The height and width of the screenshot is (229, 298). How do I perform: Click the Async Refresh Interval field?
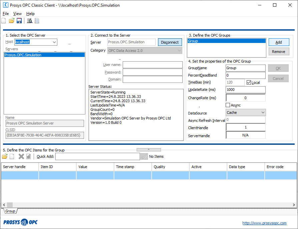(246, 120)
